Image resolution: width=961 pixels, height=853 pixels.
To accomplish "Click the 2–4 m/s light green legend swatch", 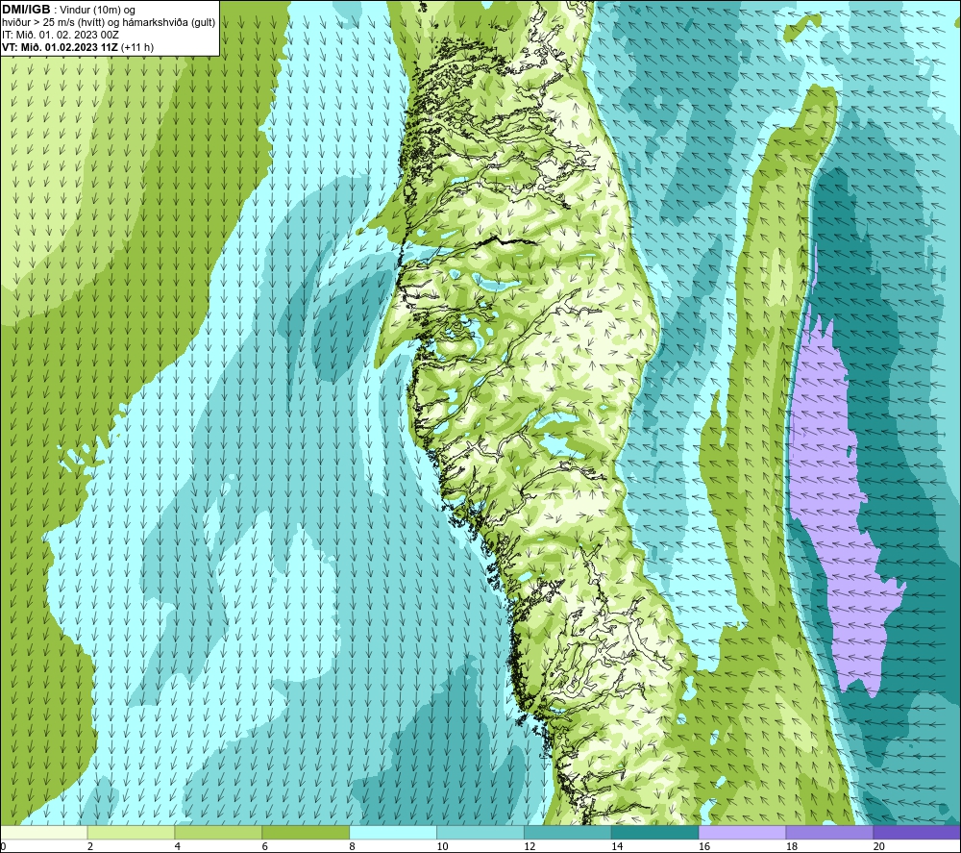I will click(131, 832).
